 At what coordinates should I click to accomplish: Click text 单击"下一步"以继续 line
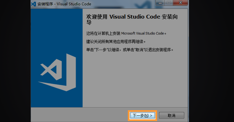pyautogui.click(x=130, y=50)
